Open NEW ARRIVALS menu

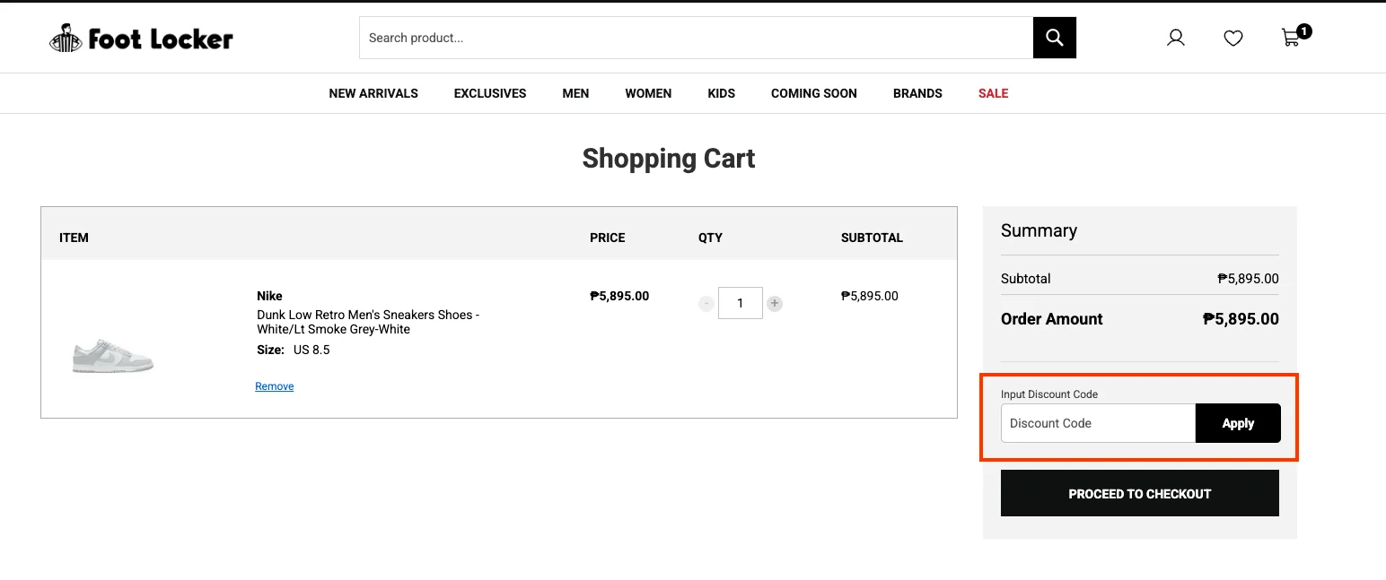[x=373, y=93]
